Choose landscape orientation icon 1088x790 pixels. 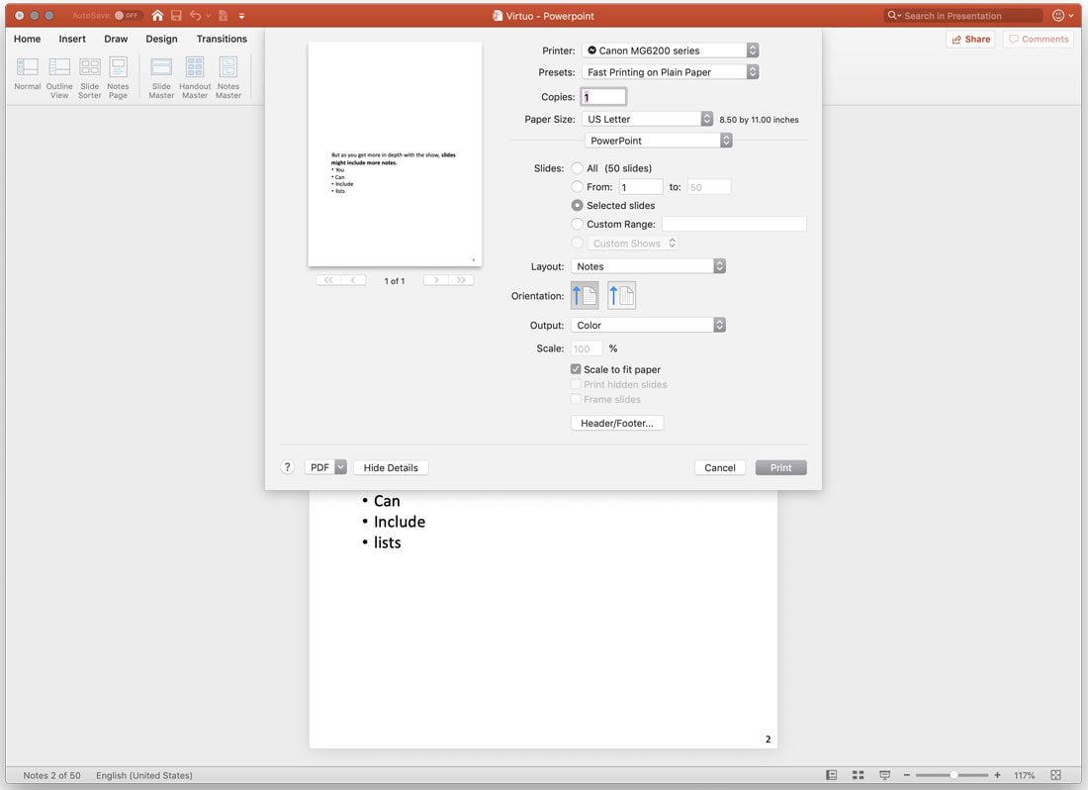(x=621, y=295)
